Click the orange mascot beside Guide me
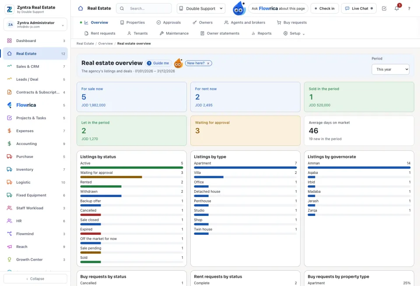 point(178,63)
